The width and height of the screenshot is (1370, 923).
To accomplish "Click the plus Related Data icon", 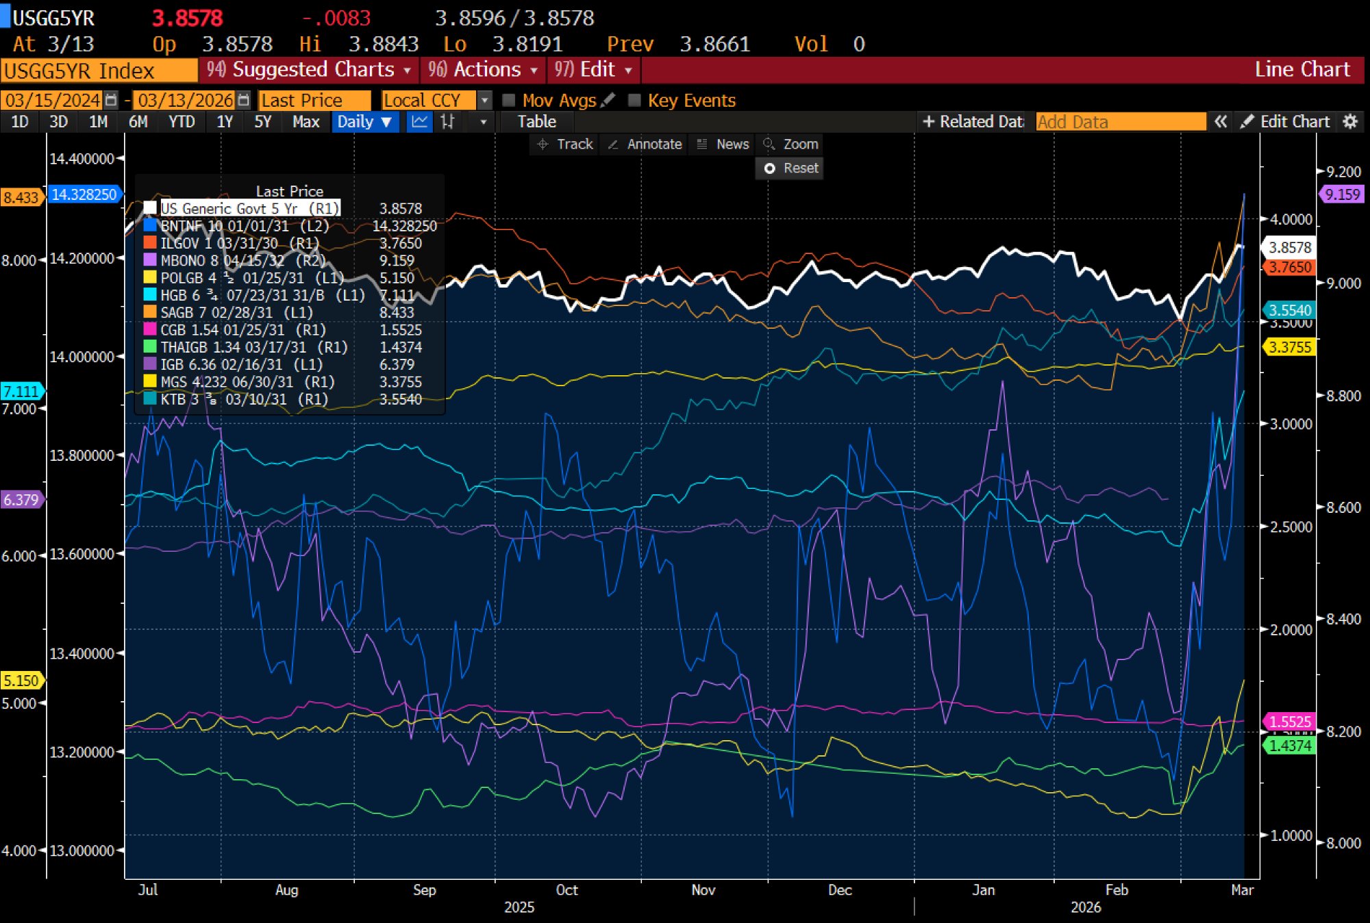I will pos(929,122).
